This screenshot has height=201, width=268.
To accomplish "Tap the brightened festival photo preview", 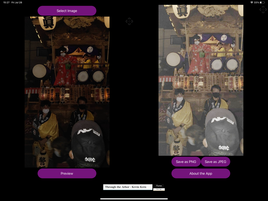I will (x=201, y=80).
